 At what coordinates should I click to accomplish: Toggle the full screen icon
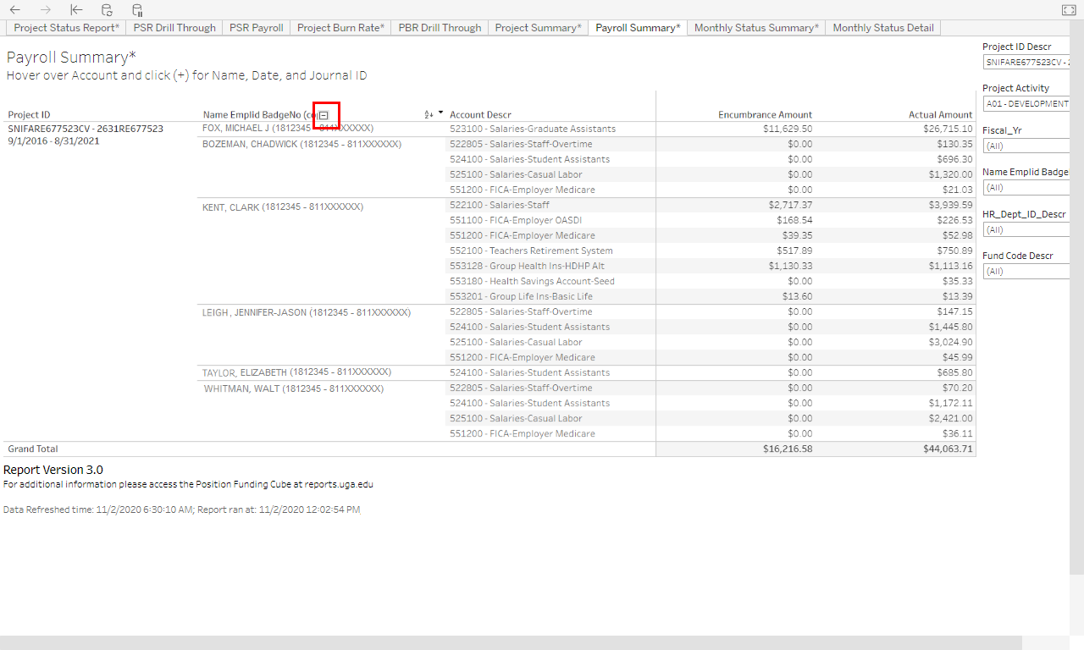pyautogui.click(x=1068, y=10)
